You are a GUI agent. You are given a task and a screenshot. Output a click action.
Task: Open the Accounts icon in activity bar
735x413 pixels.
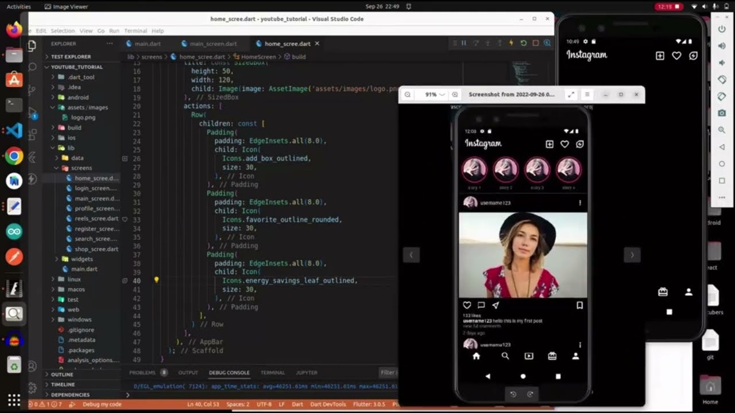[x=32, y=366]
